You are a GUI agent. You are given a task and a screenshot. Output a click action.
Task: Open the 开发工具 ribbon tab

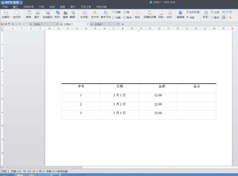pos(86,7)
